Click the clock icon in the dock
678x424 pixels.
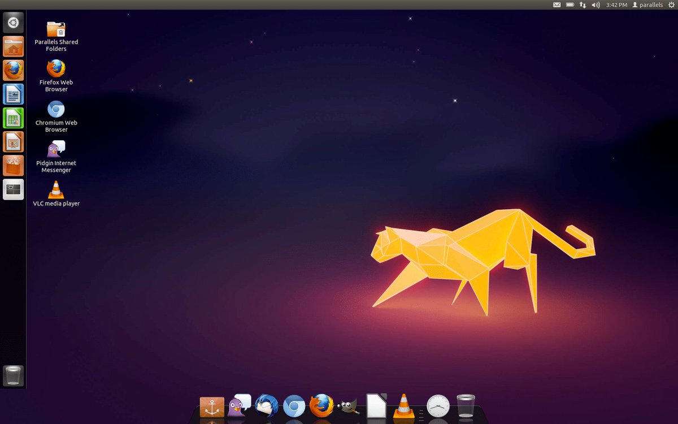[438, 406]
